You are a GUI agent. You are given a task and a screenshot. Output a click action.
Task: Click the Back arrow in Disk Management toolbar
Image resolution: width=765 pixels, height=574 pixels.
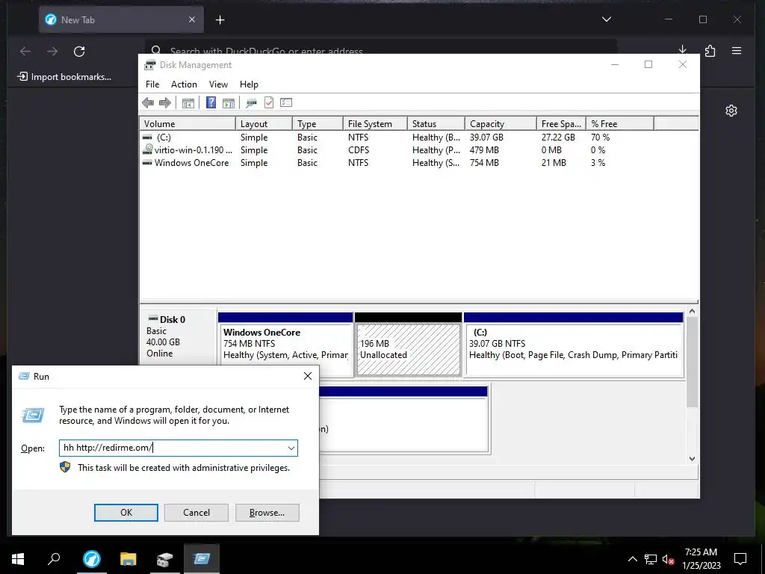click(x=148, y=103)
